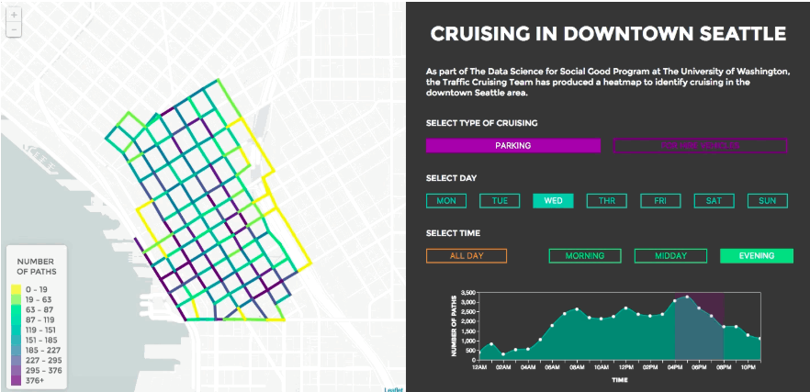
Task: Click the 08AM tick label on chart
Action: [x=577, y=367]
